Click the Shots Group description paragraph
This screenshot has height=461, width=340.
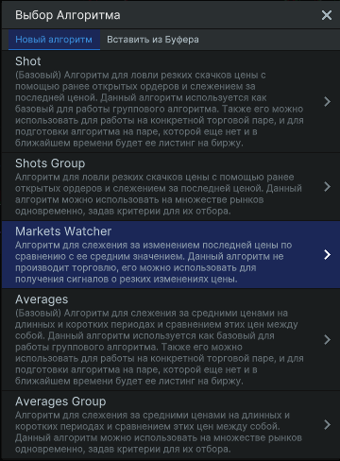(x=159, y=194)
